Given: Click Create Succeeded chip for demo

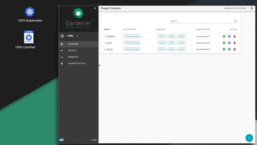Looking at the screenshot, I should [x=132, y=43].
